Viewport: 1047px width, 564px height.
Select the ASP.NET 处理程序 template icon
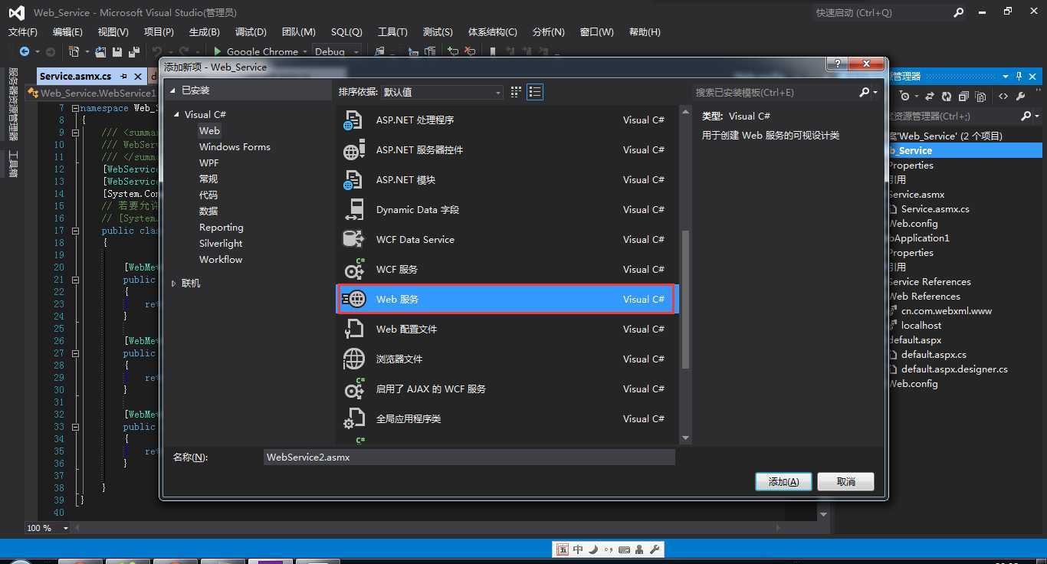click(x=353, y=120)
